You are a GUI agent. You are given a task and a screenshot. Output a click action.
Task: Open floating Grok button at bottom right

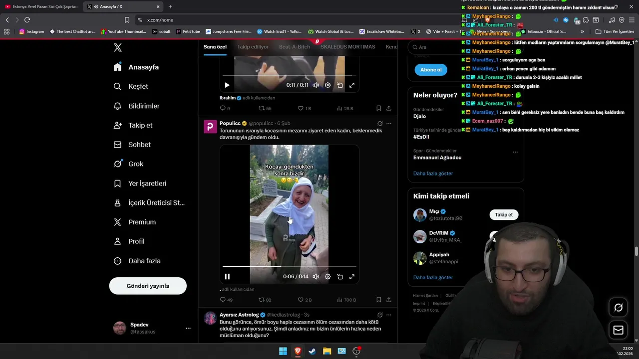tap(618, 308)
